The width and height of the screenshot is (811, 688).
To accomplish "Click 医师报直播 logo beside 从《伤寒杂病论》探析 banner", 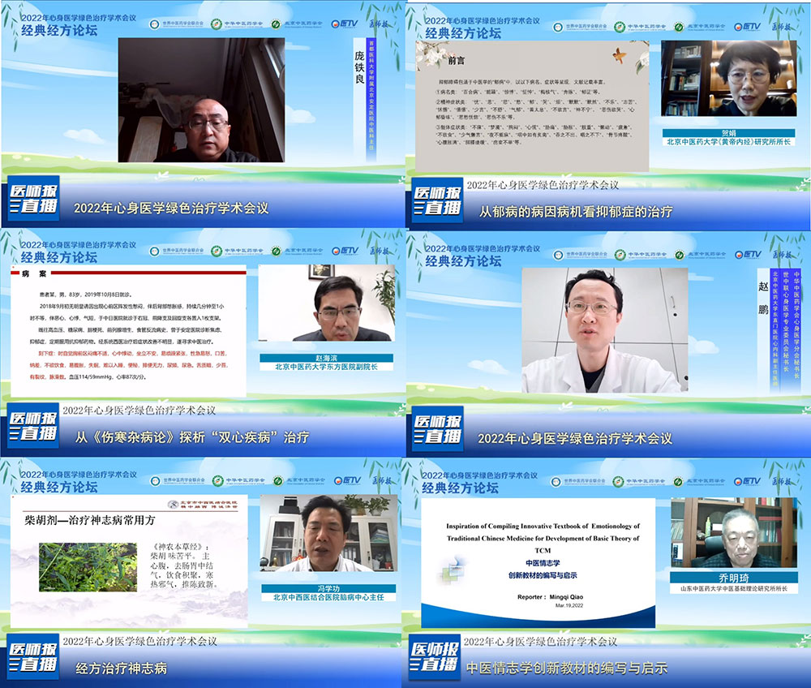I will [34, 428].
